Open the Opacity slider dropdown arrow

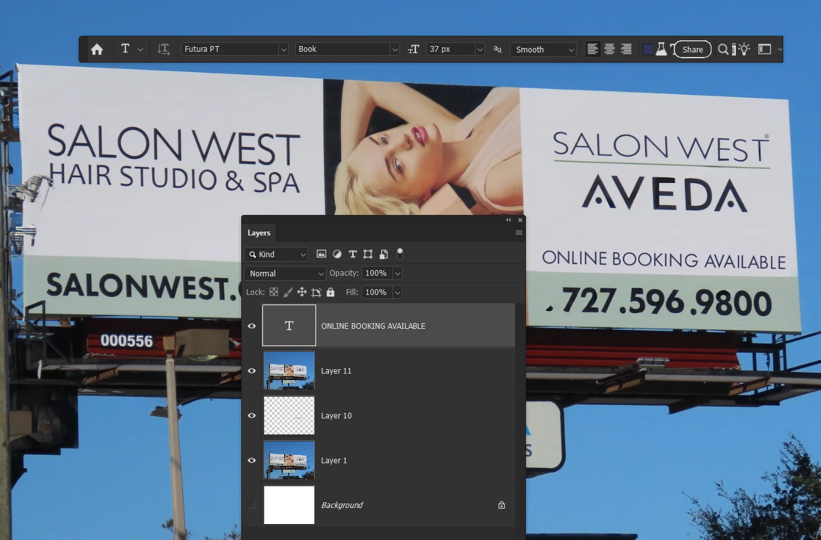[x=397, y=273]
